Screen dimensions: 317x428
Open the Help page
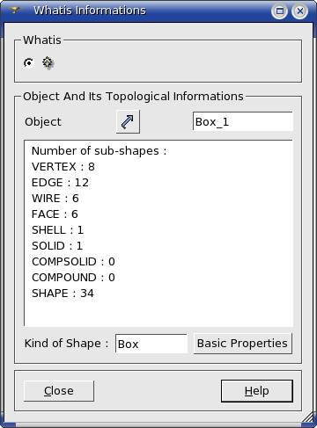click(257, 391)
